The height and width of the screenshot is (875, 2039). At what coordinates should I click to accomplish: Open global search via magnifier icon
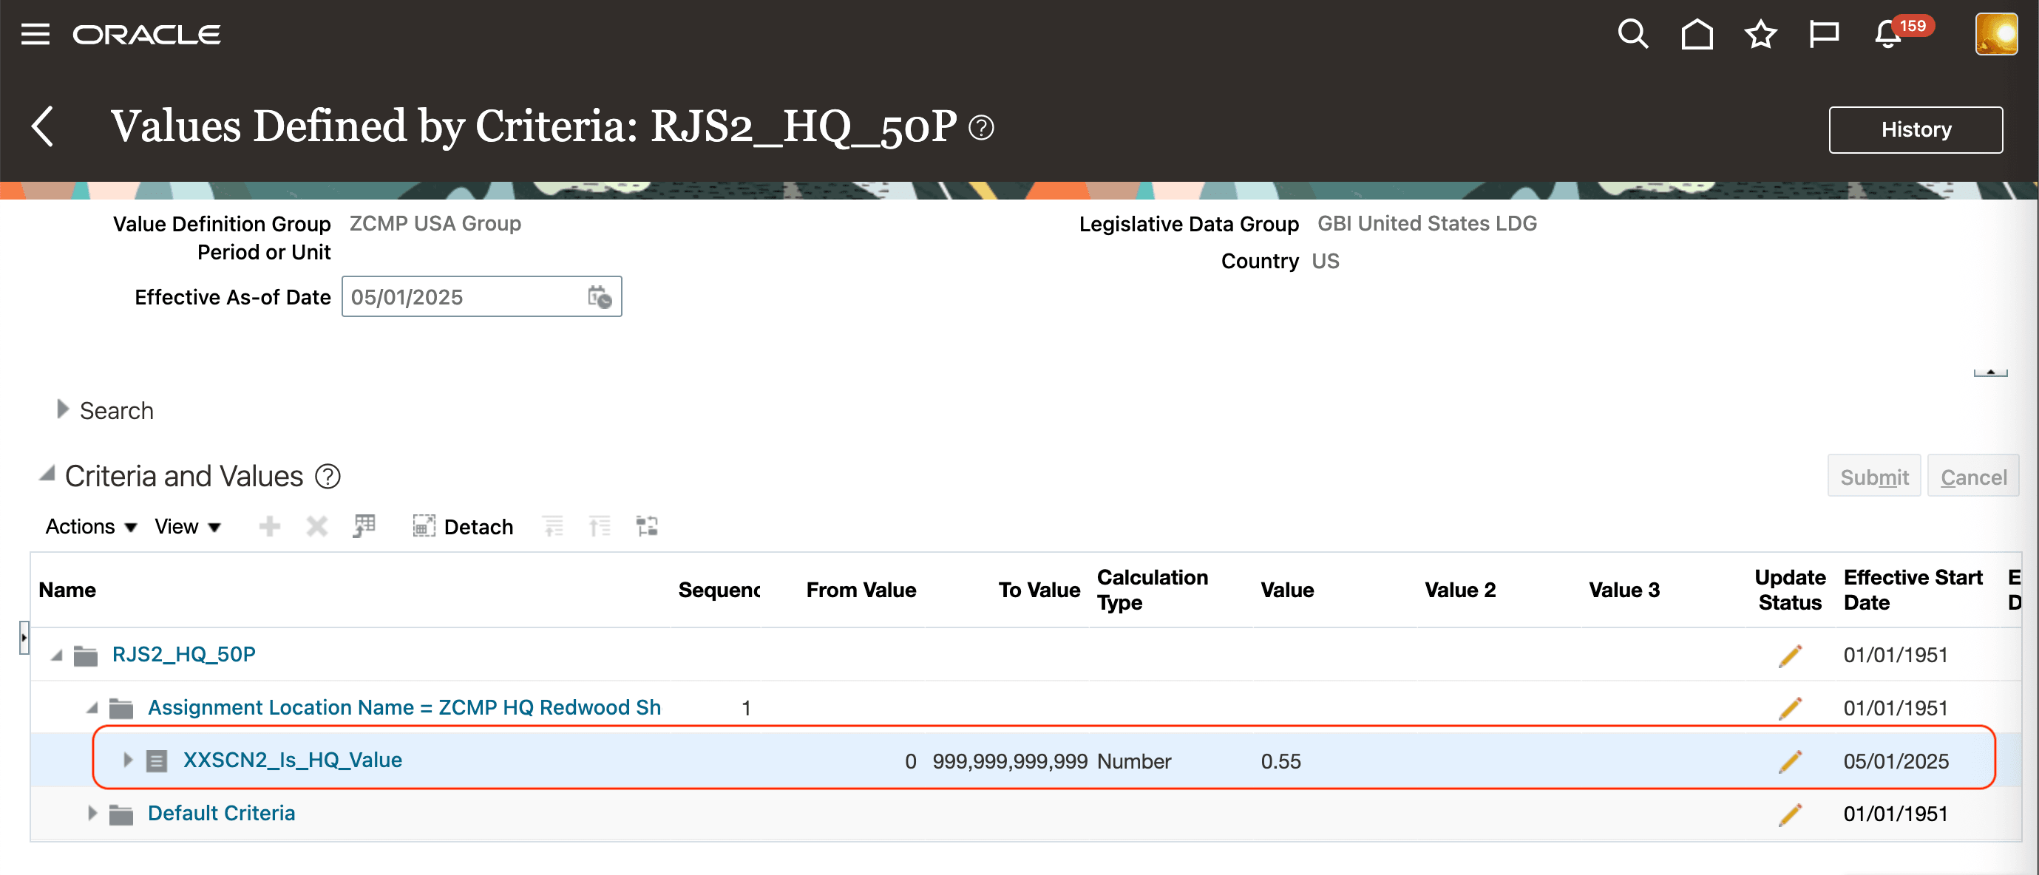(1632, 34)
